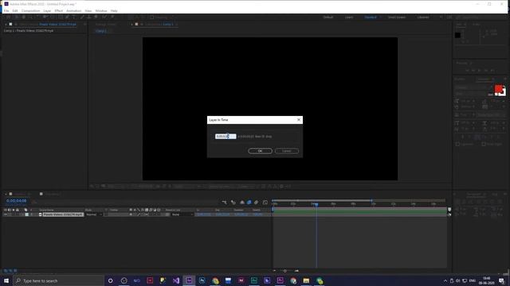Open the Windows Start menu
This screenshot has height=286, width=510.
pyautogui.click(x=6, y=280)
